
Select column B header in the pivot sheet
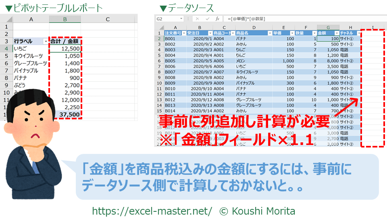pos(65,19)
